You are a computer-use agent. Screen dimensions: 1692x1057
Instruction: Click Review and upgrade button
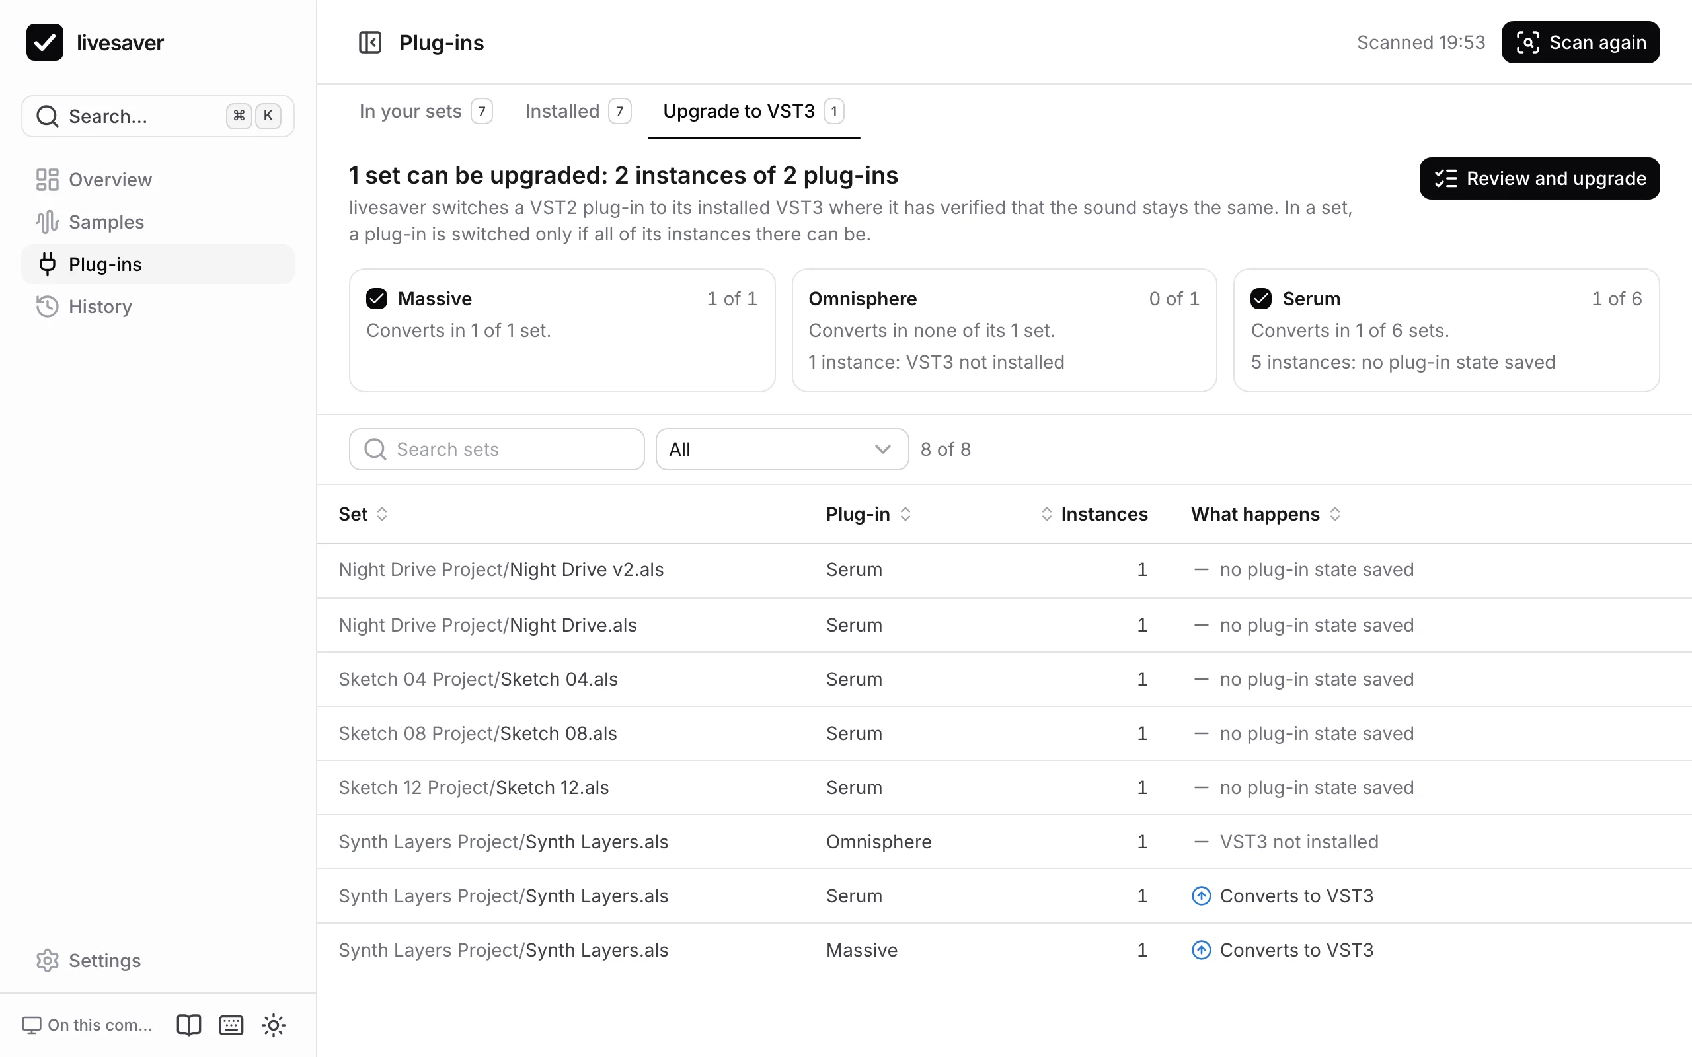pyautogui.click(x=1539, y=178)
